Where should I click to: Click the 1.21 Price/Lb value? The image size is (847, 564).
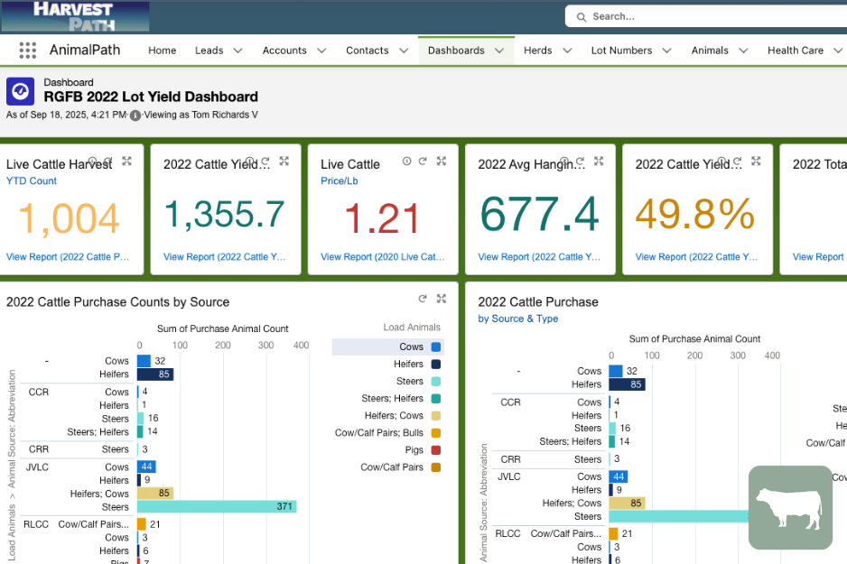click(383, 218)
